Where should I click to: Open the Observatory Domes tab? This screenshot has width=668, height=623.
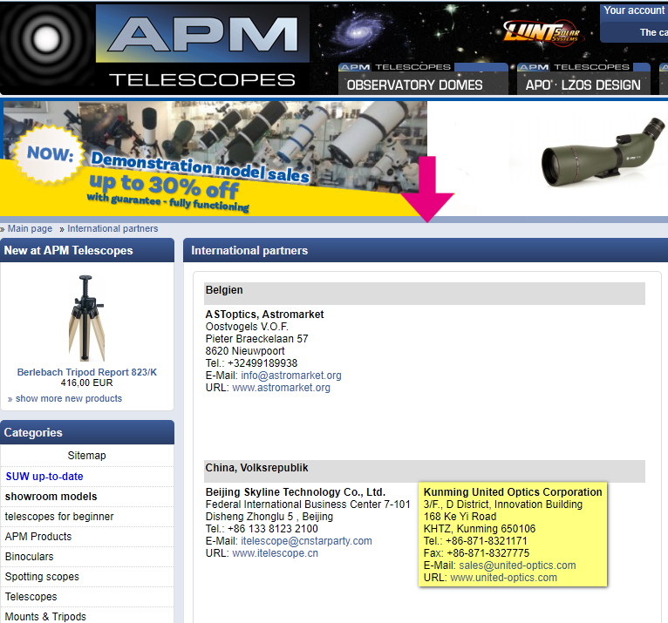(423, 79)
